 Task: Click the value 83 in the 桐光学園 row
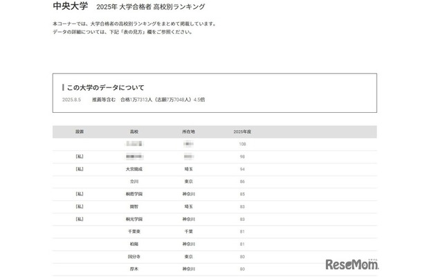[x=242, y=219]
